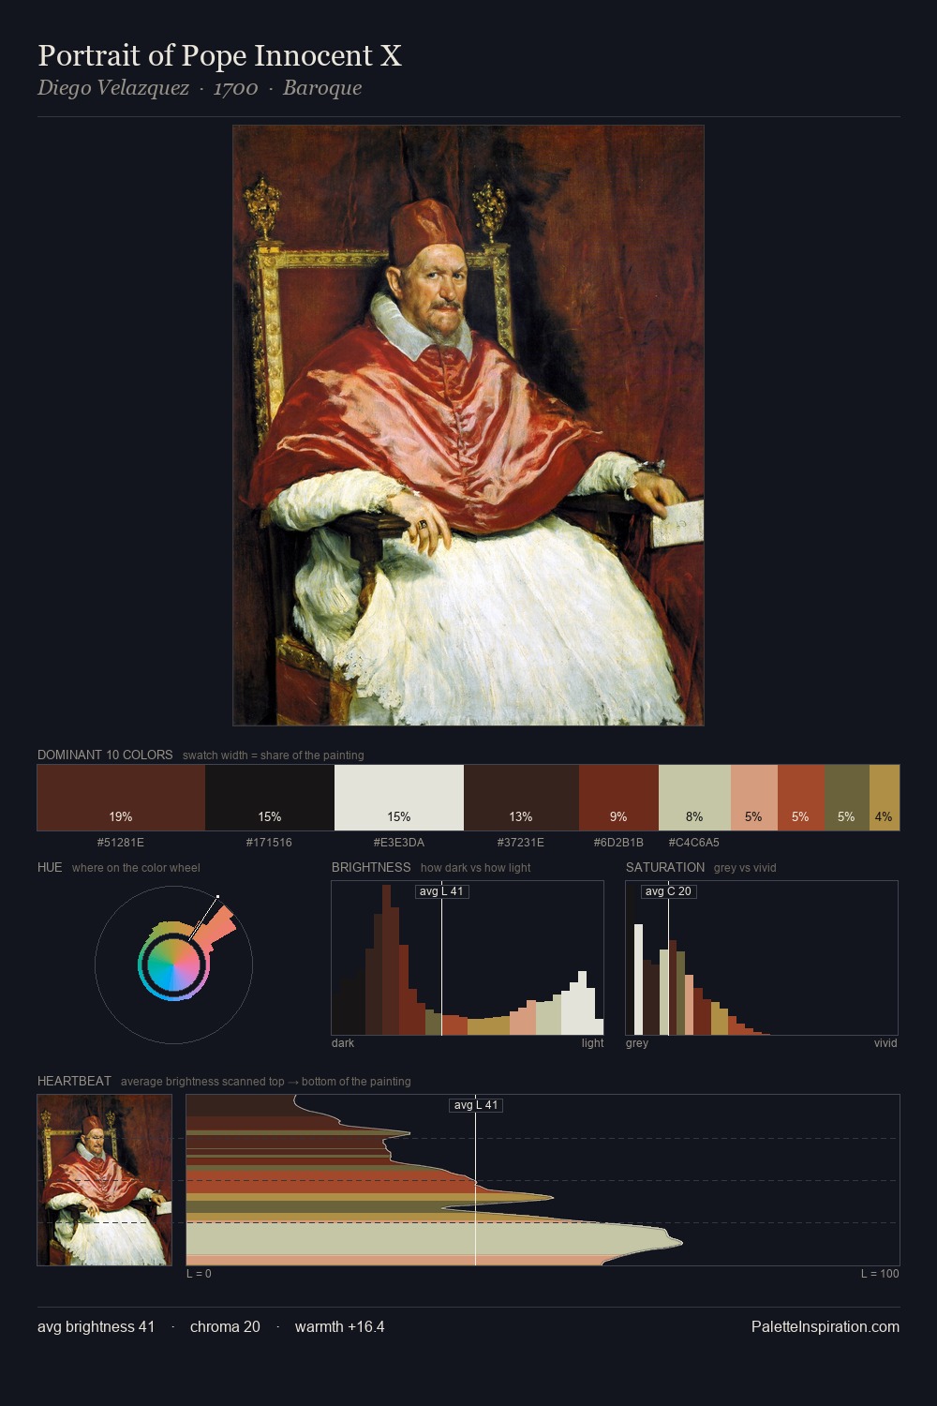Image resolution: width=937 pixels, height=1406 pixels.
Task: Click the 'L = 100' axis label
Action: click(x=880, y=1274)
